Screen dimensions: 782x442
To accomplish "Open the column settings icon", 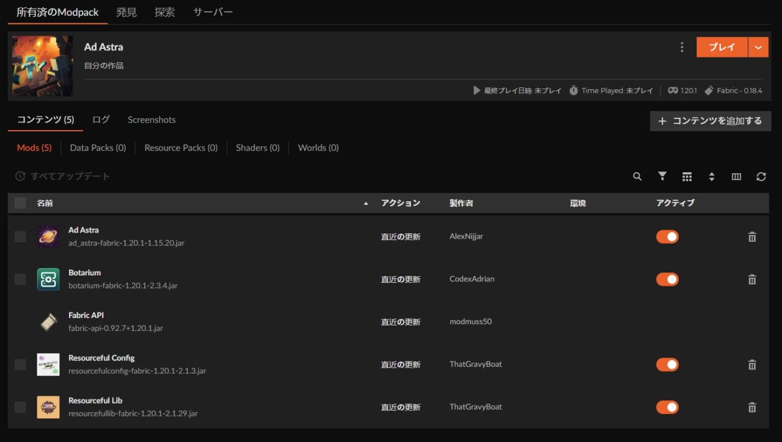I will click(736, 176).
